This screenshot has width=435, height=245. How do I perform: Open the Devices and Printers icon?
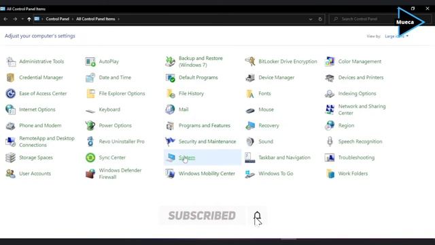(330, 78)
